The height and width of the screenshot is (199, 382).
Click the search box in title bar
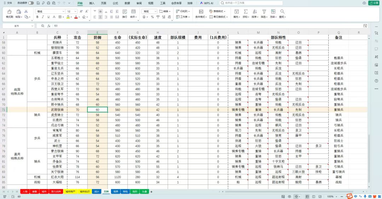click(251, 3)
